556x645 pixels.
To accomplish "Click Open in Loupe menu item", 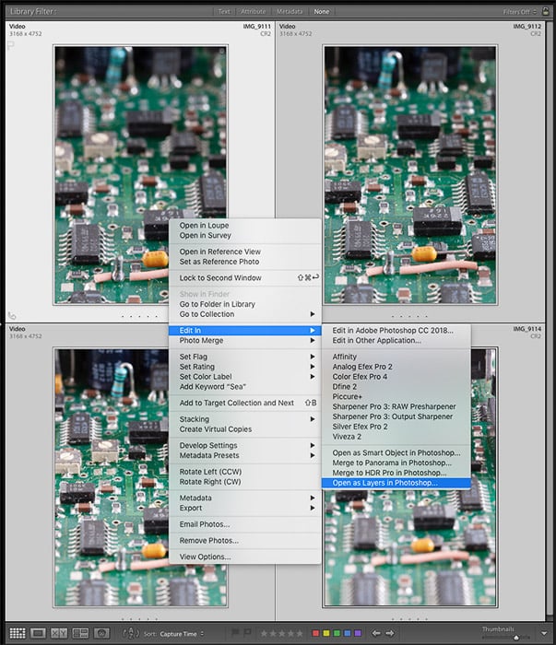I will coord(245,226).
